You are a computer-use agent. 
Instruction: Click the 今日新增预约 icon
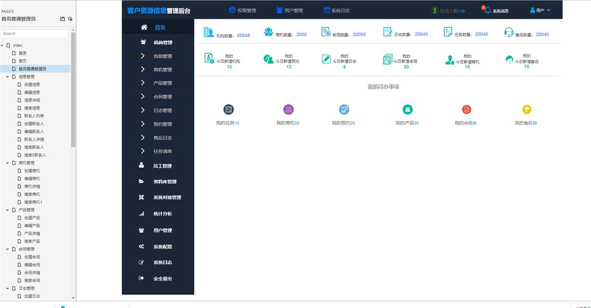click(268, 59)
